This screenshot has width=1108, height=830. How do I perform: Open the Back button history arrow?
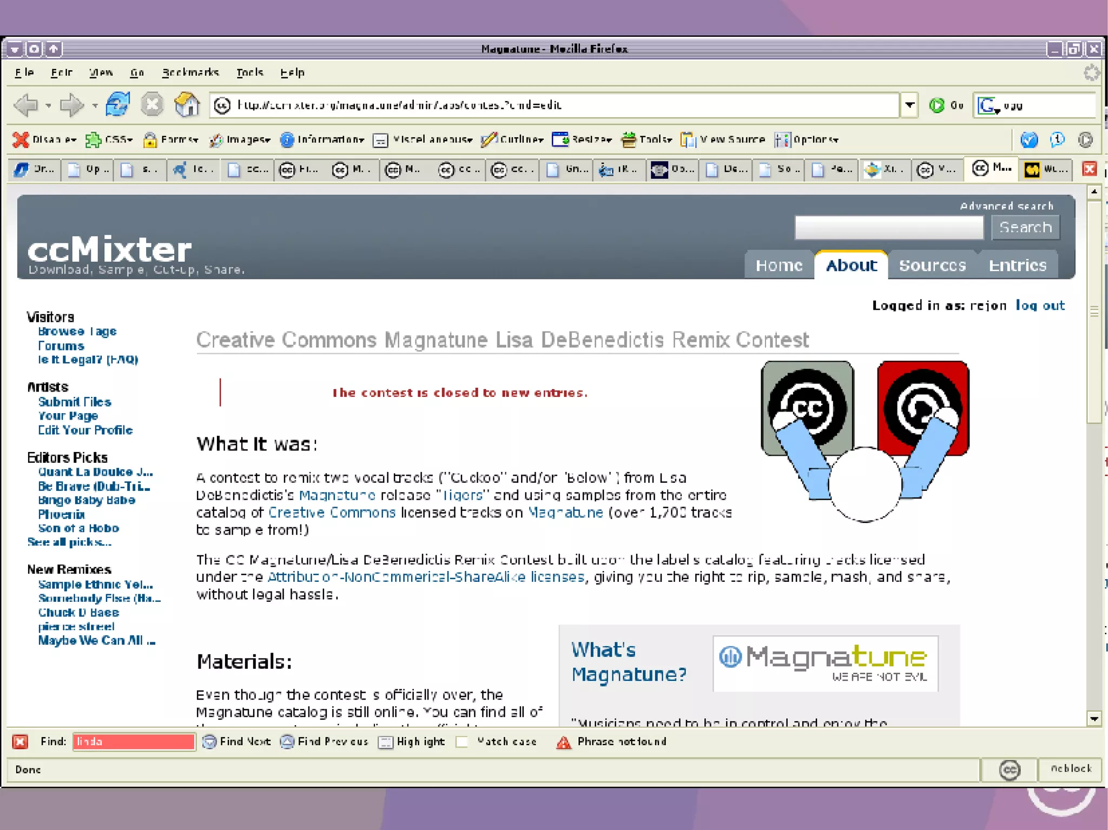click(x=48, y=105)
